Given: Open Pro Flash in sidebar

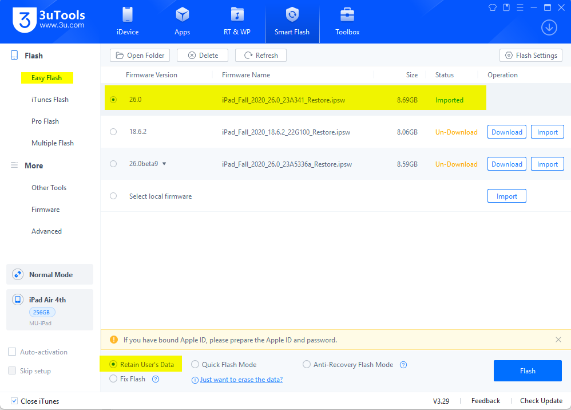Looking at the screenshot, I should pyautogui.click(x=45, y=121).
